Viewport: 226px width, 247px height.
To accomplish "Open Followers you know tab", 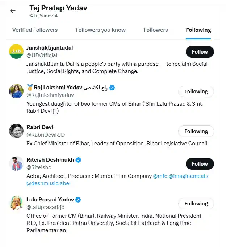I will coord(100,30).
